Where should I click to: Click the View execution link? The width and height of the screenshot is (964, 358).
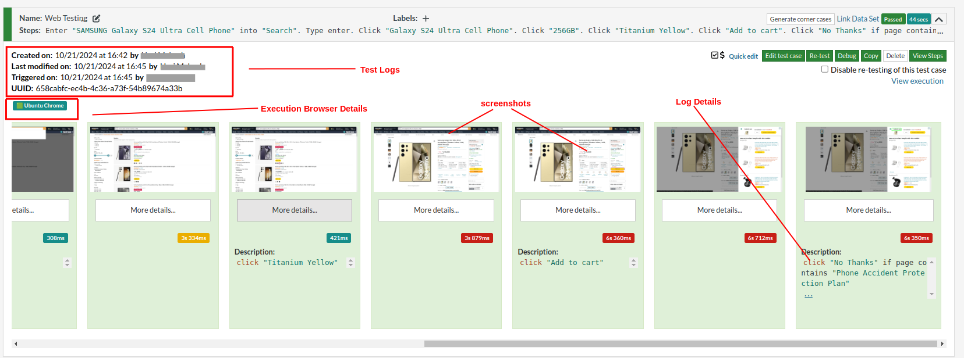pyautogui.click(x=917, y=81)
